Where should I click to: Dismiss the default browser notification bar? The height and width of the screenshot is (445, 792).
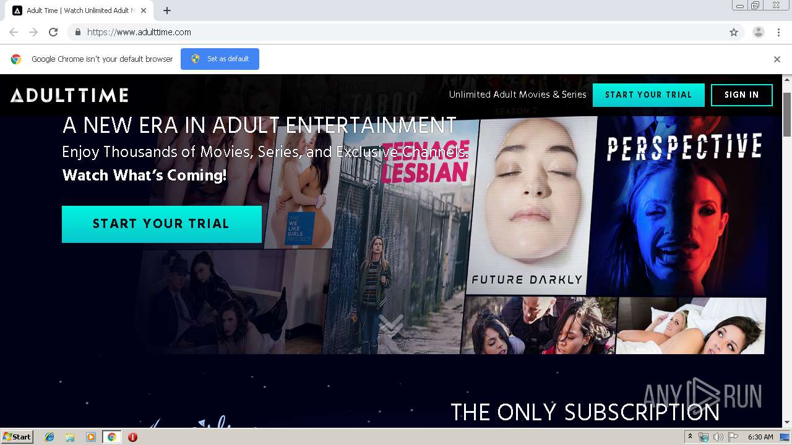click(x=777, y=59)
